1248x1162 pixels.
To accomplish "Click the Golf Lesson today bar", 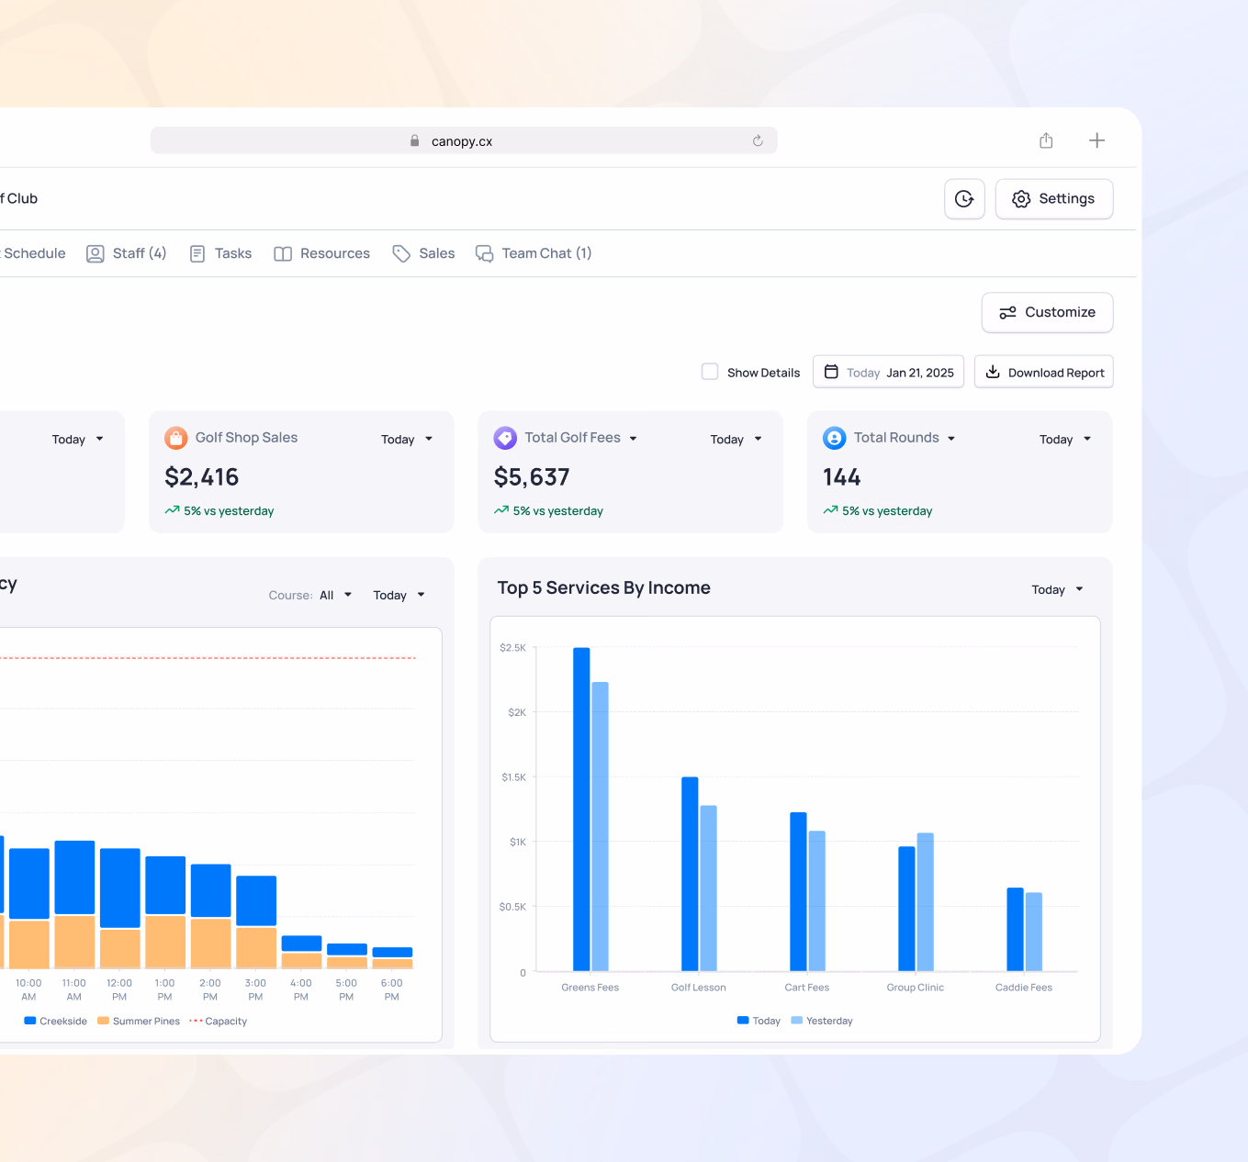I will point(690,874).
